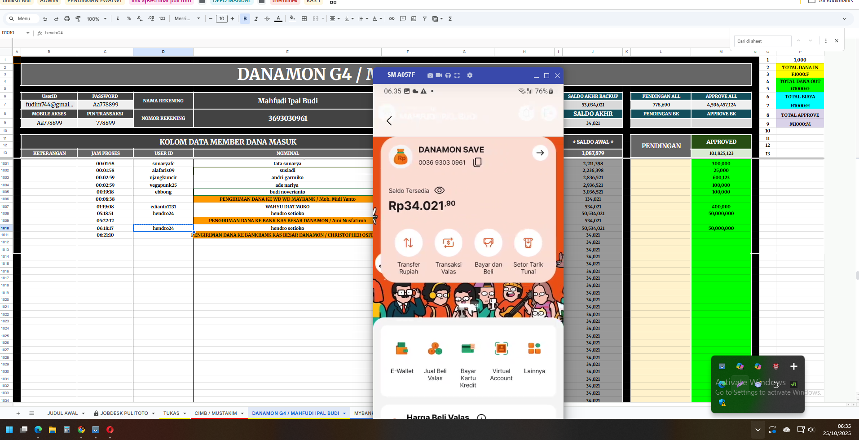The image size is (859, 440).
Task: Open the text color picker
Action: [x=278, y=18]
